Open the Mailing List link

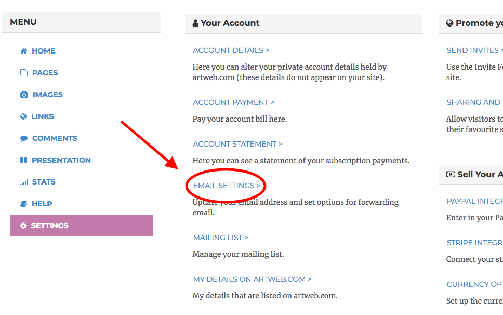220,238
